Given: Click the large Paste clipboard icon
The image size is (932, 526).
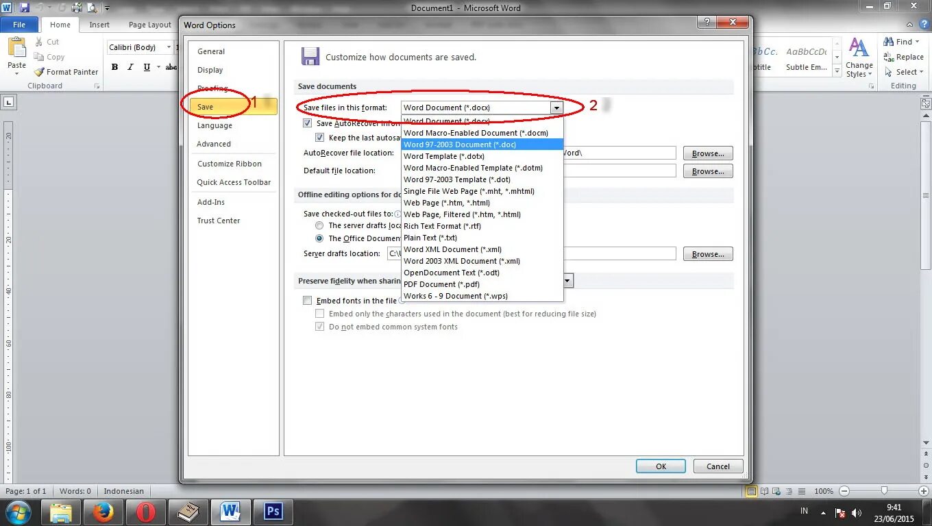Looking at the screenshot, I should tap(16, 48).
